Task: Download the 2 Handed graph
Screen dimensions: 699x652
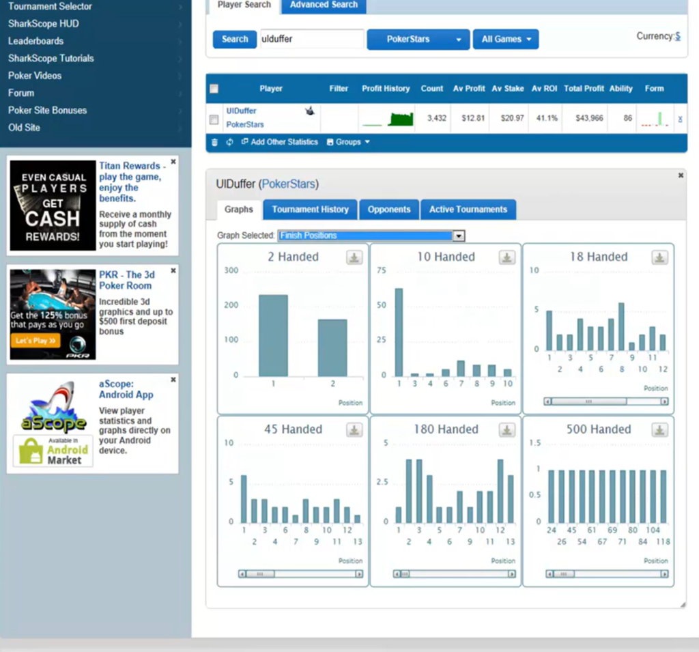Action: pos(354,258)
